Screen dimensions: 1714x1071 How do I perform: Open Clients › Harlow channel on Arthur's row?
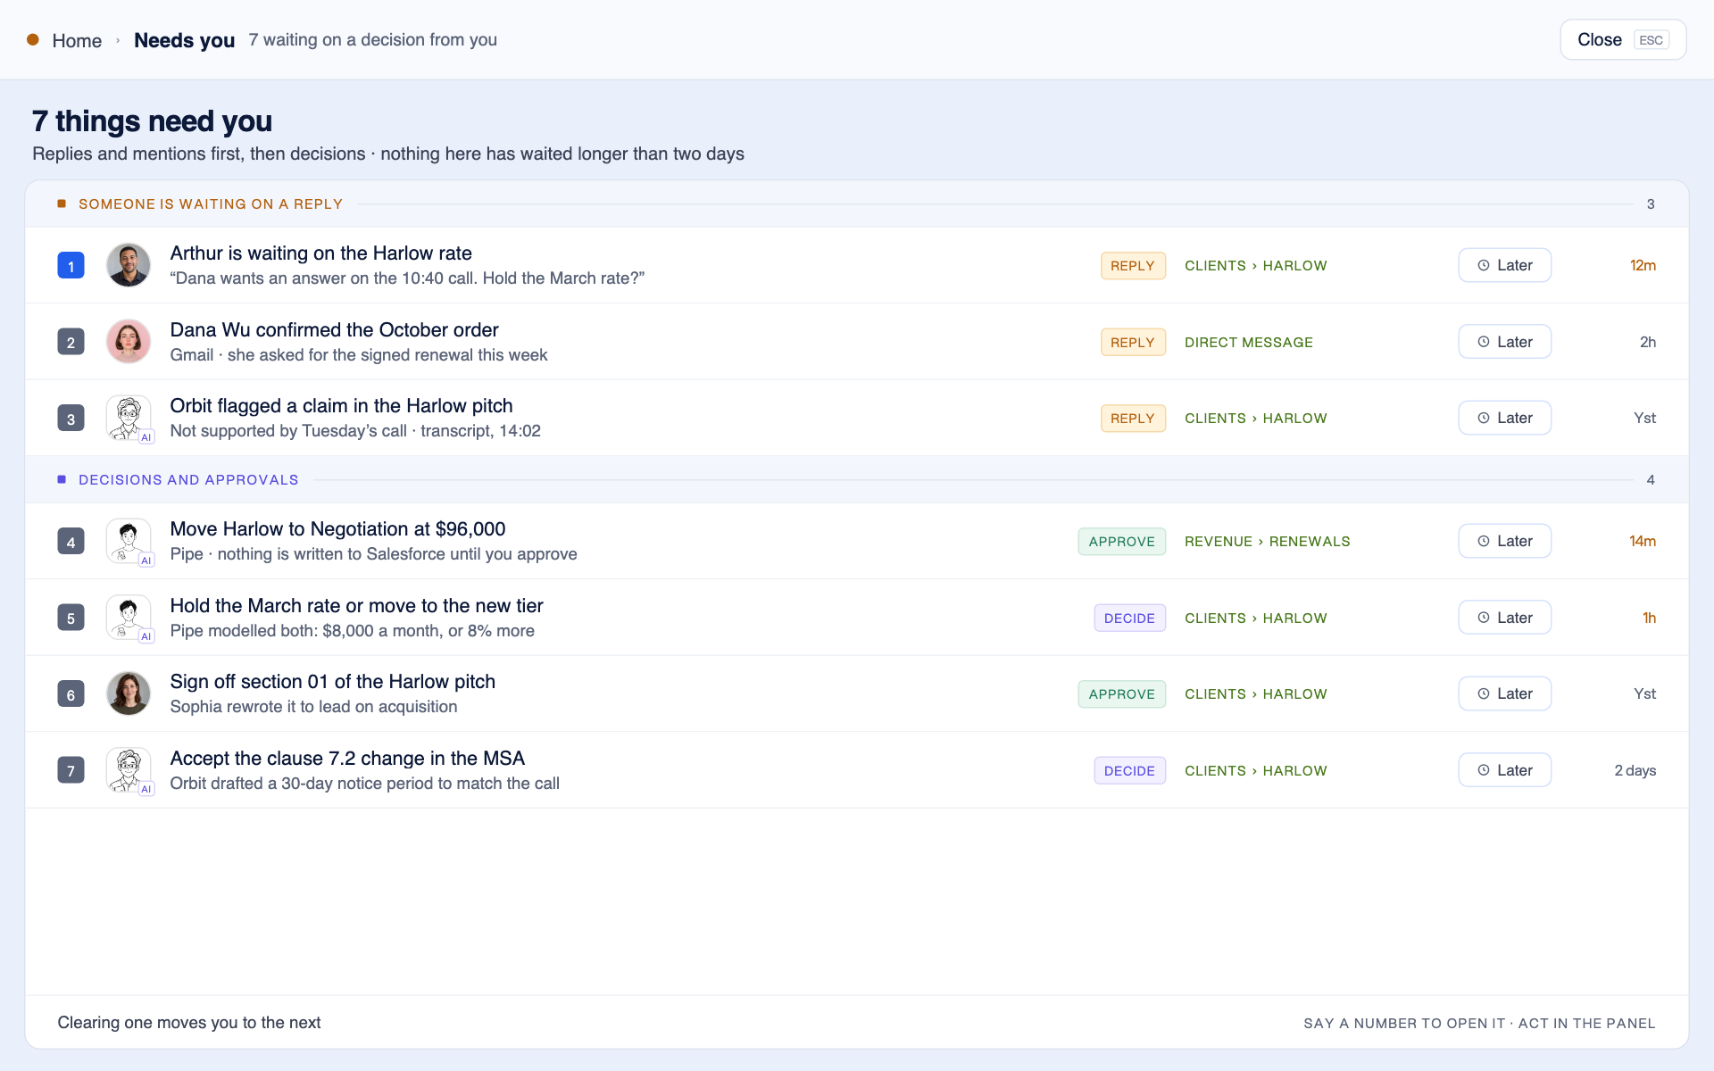point(1255,266)
